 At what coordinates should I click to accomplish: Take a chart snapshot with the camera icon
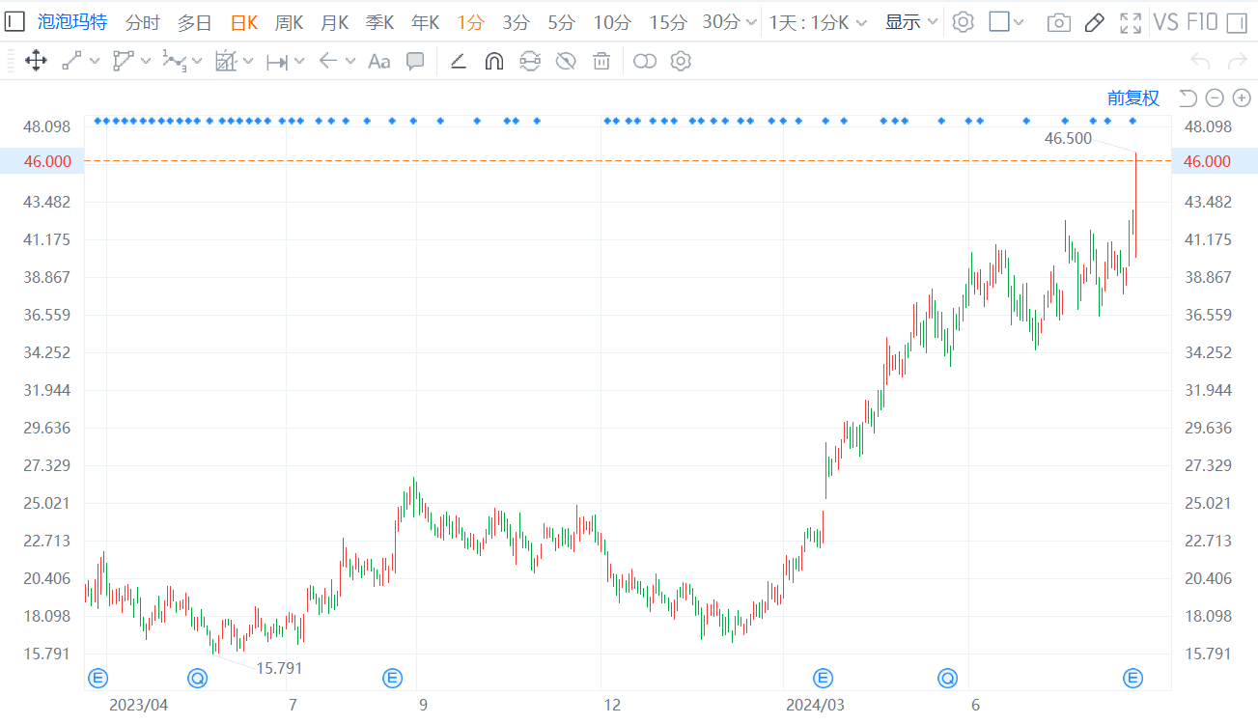click(1058, 22)
